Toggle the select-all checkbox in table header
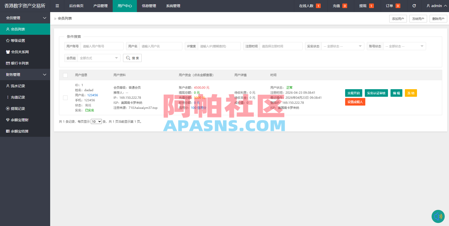Viewport: 449px width, 226px height. (x=65, y=75)
